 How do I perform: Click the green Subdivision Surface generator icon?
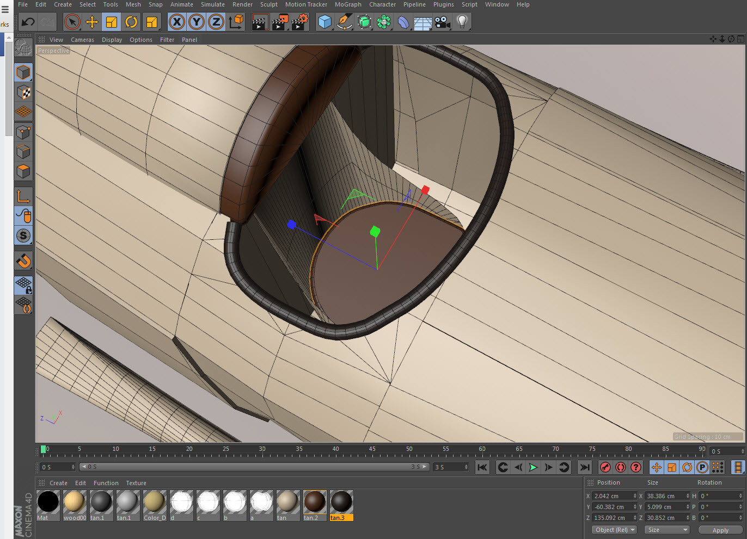point(364,22)
